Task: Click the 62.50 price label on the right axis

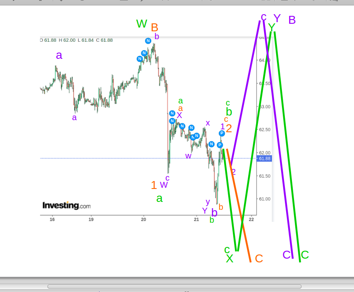Action: coord(265,130)
